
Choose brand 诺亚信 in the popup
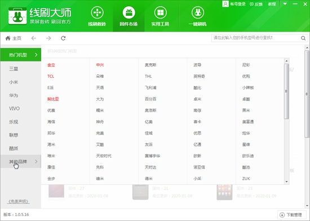(x=199, y=167)
